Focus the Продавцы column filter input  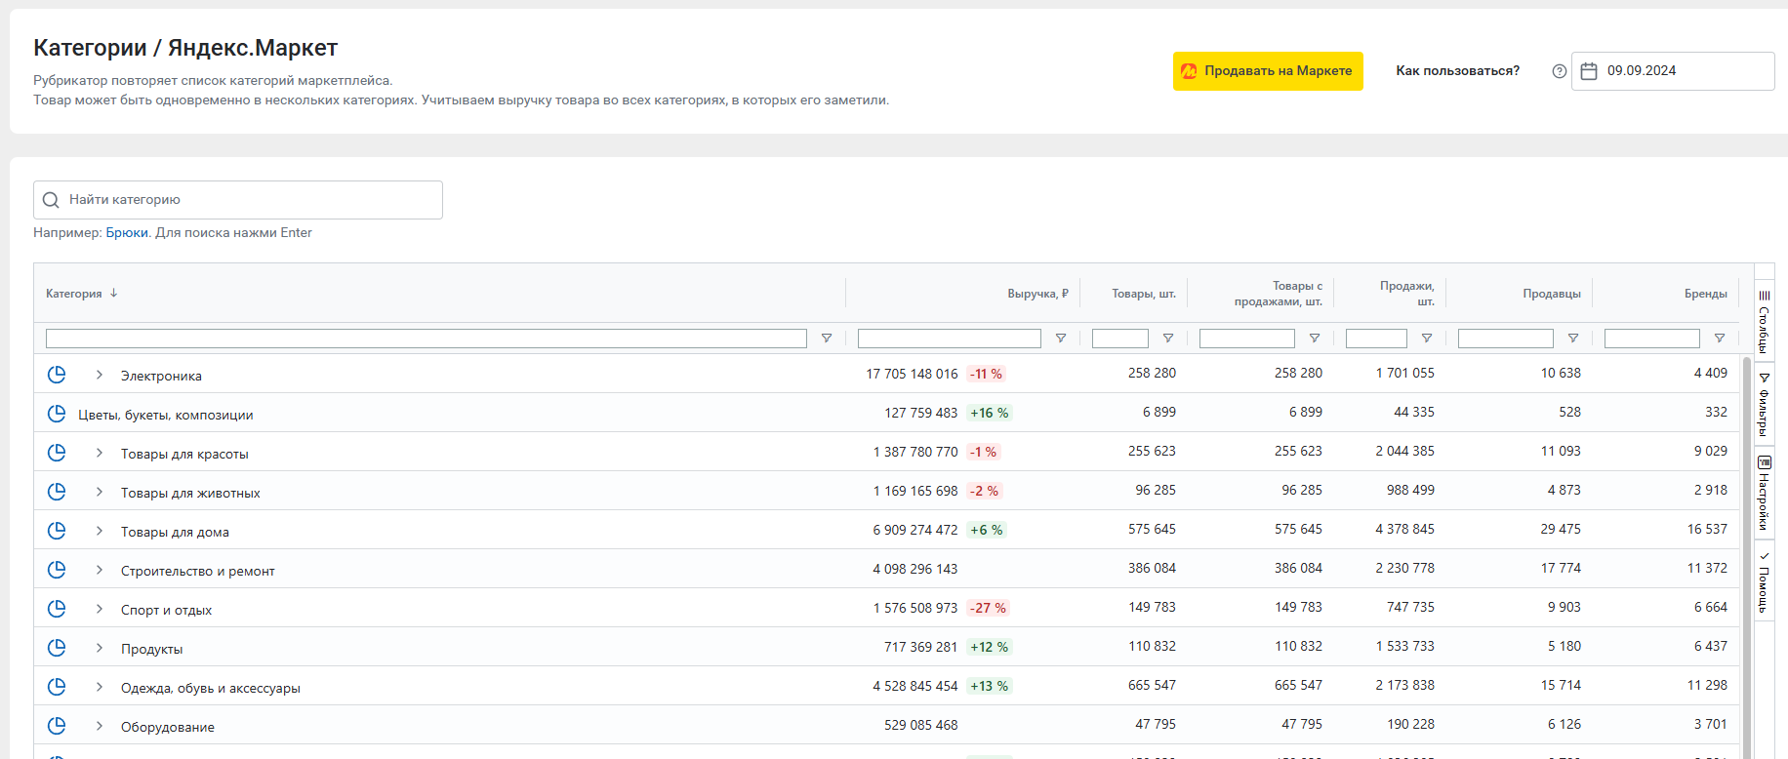pos(1506,339)
